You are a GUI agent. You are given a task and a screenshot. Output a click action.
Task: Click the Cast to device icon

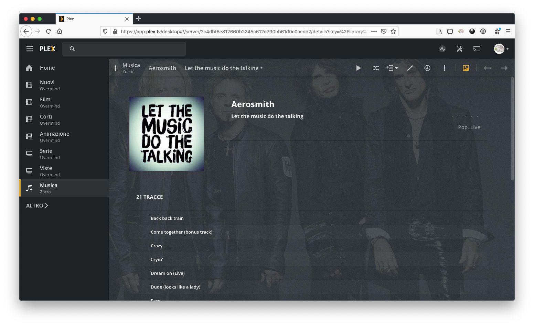(477, 49)
